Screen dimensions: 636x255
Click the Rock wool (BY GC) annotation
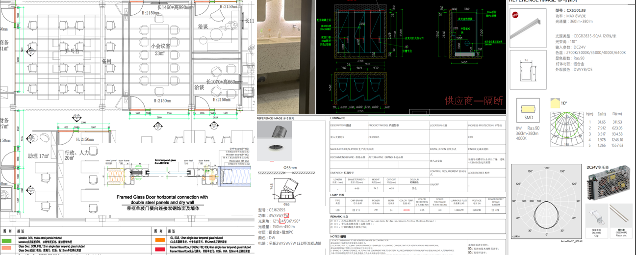coord(239,160)
